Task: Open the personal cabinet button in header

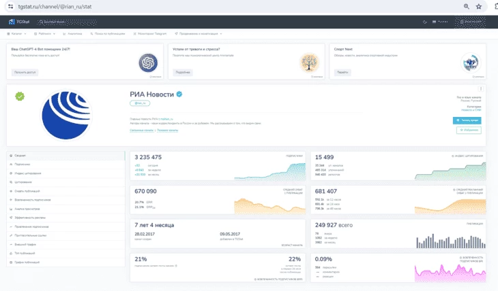Action: 470,22
